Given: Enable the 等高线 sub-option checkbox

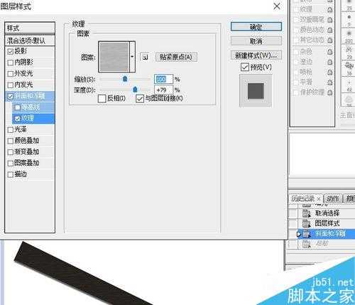Looking at the screenshot, I should [18, 107].
